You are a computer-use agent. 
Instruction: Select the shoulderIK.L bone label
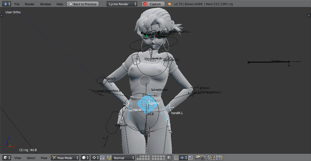[172, 60]
